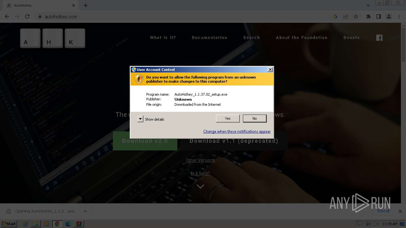
Task: Open the Windows Start menu
Action: click(x=9, y=224)
